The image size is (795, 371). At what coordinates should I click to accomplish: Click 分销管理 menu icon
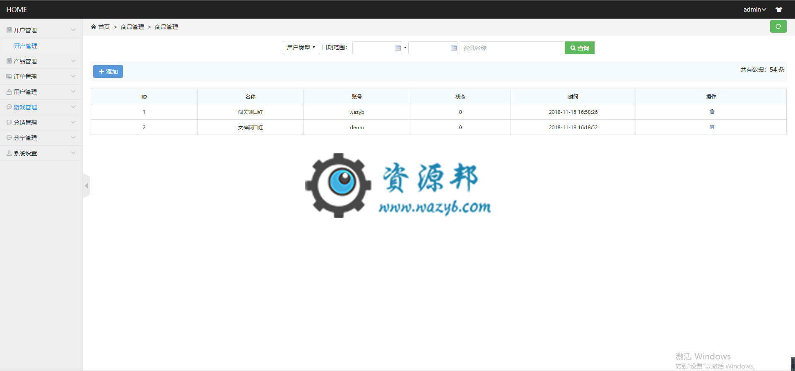(9, 122)
